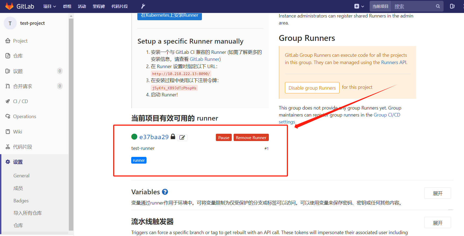
Task: Click the test-runner description text
Action: (x=143, y=148)
